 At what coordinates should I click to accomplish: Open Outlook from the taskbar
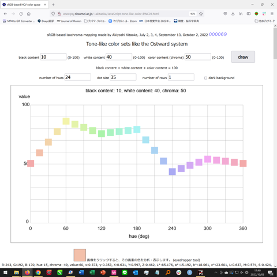(x=136, y=272)
